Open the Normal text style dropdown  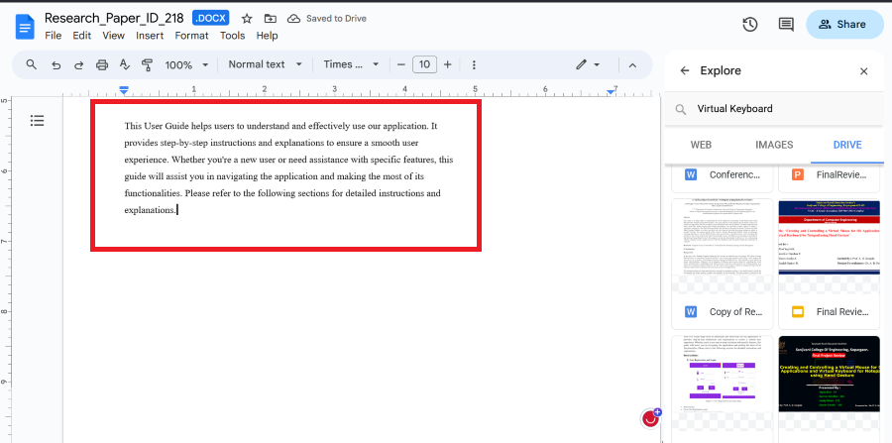tap(265, 64)
